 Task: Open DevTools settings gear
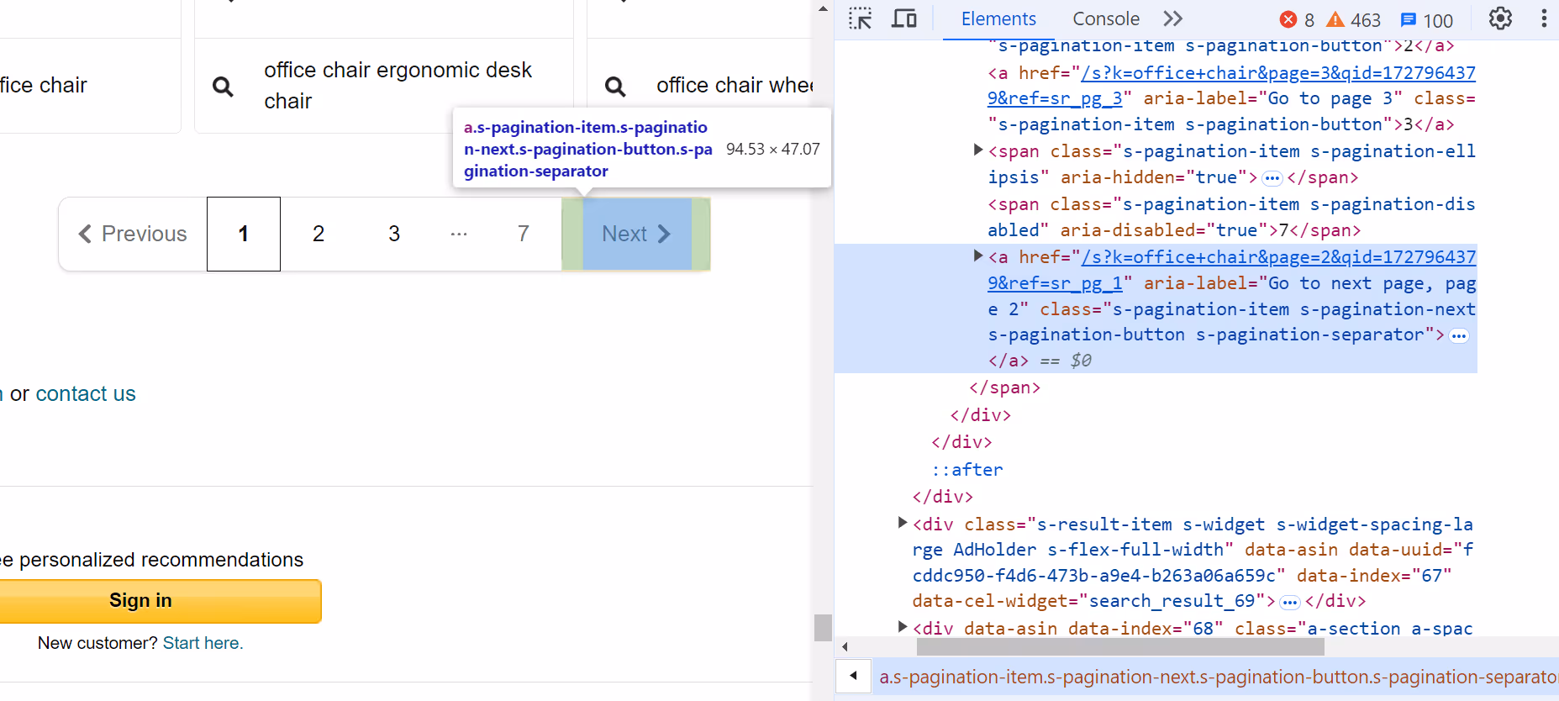pos(1500,18)
